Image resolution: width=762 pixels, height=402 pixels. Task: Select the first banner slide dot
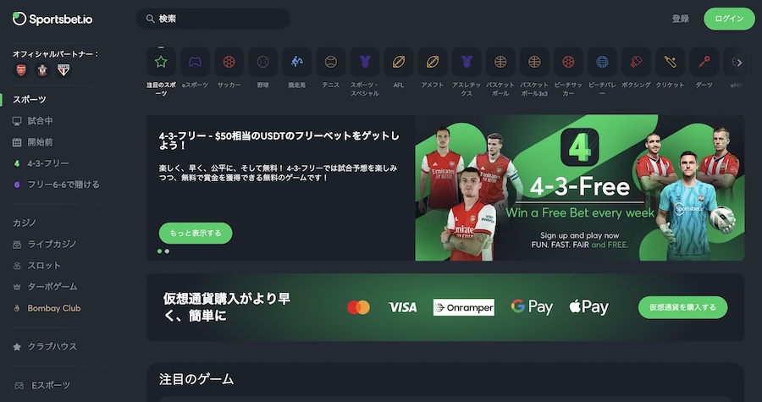159,251
